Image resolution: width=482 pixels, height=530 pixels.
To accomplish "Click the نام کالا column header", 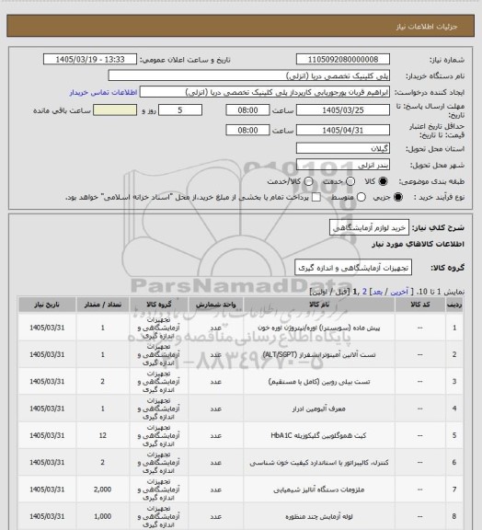I will coord(319,305).
